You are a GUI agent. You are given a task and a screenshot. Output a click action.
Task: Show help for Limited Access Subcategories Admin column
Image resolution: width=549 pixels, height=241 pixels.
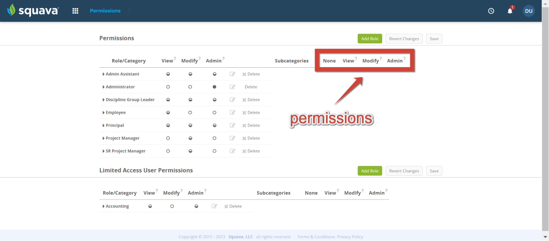pos(386,191)
